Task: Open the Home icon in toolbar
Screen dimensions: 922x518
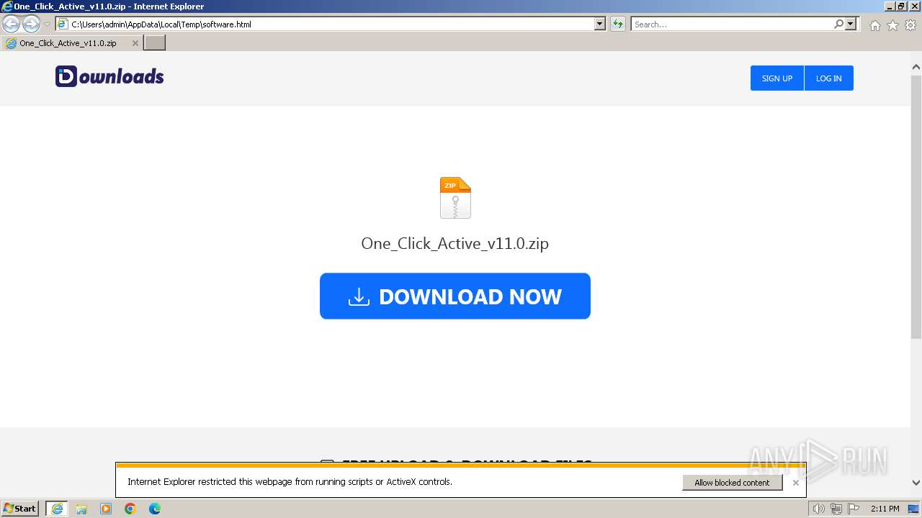Action: coord(874,25)
